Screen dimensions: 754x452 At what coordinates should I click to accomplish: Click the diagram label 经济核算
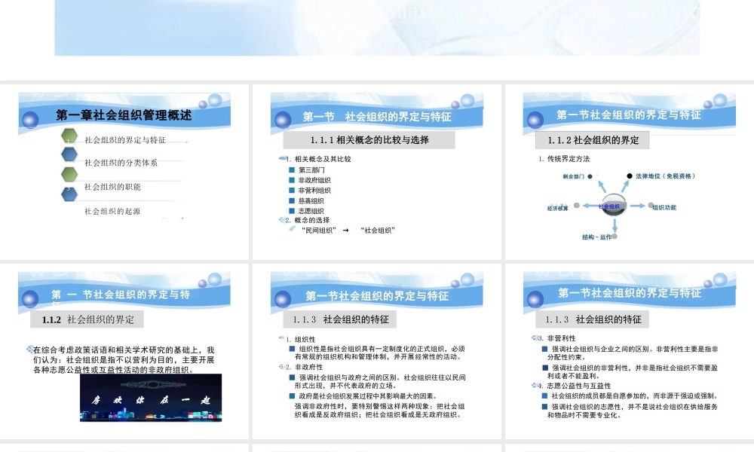(558, 209)
